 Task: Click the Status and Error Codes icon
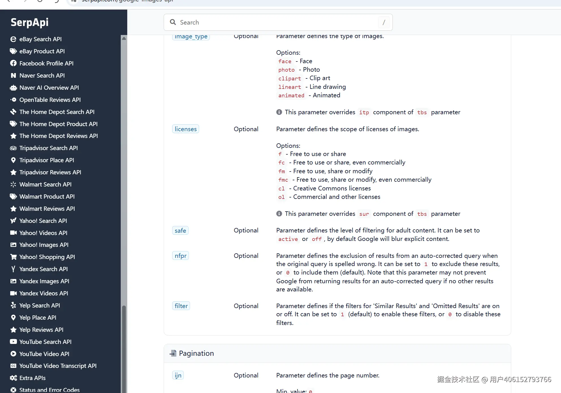(x=13, y=390)
